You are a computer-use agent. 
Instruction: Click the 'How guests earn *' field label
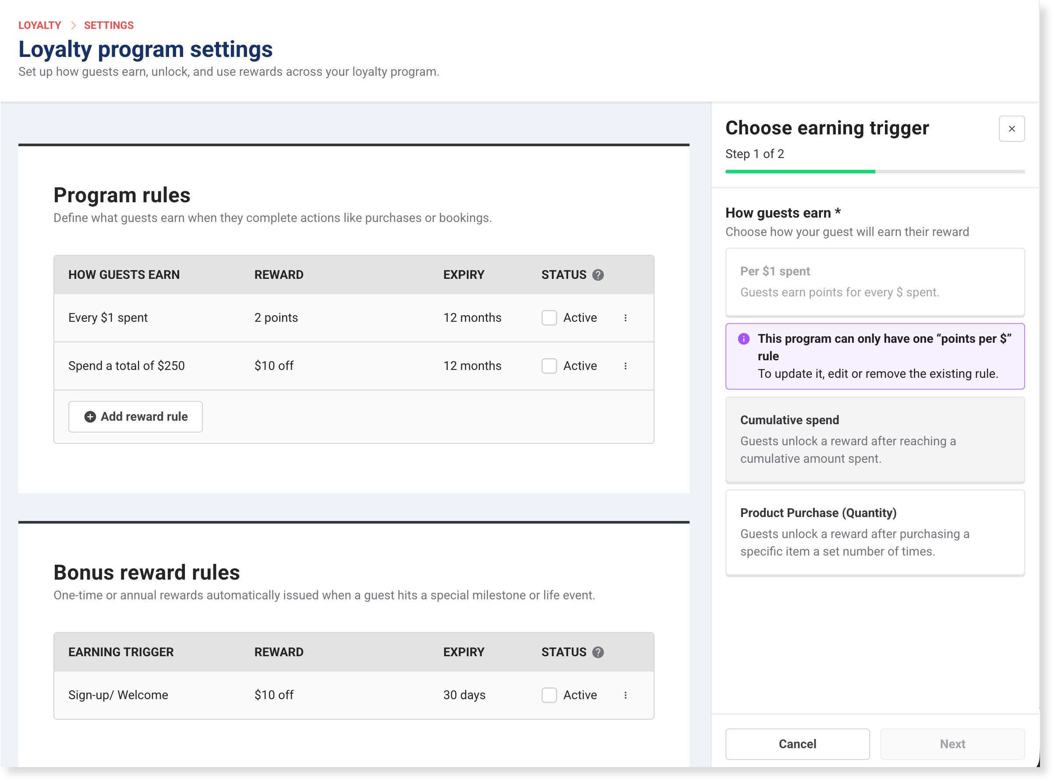[x=783, y=213]
